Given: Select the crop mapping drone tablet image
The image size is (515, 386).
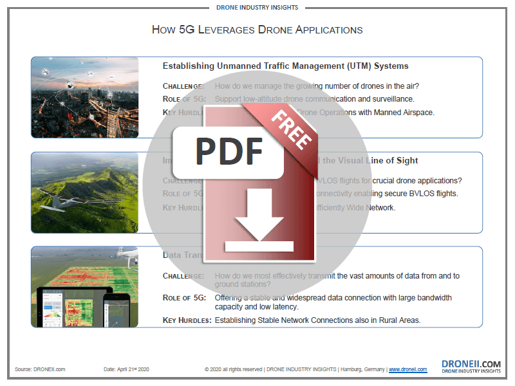Looking at the screenshot, I should point(85,287).
